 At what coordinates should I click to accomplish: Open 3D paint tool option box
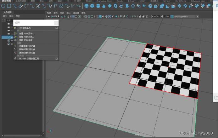[56, 28]
